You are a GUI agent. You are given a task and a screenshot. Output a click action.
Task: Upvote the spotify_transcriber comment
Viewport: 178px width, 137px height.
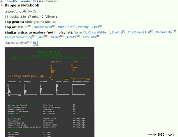(x=2, y=1)
